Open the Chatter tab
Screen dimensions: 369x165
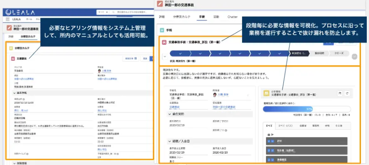click(x=233, y=17)
